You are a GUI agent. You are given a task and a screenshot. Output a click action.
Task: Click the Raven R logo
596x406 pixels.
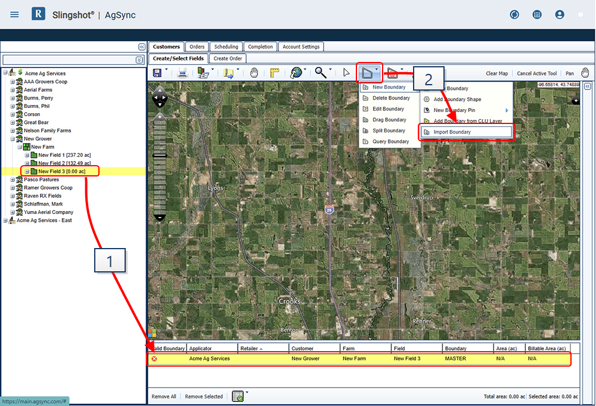pyautogui.click(x=38, y=14)
